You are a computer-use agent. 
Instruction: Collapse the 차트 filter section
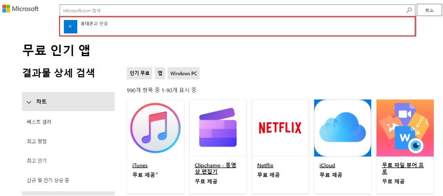(68, 101)
